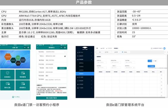Tap the 新建预约 calendar plus icon tile
This screenshot has width=168, height=108.
coord(23,85)
